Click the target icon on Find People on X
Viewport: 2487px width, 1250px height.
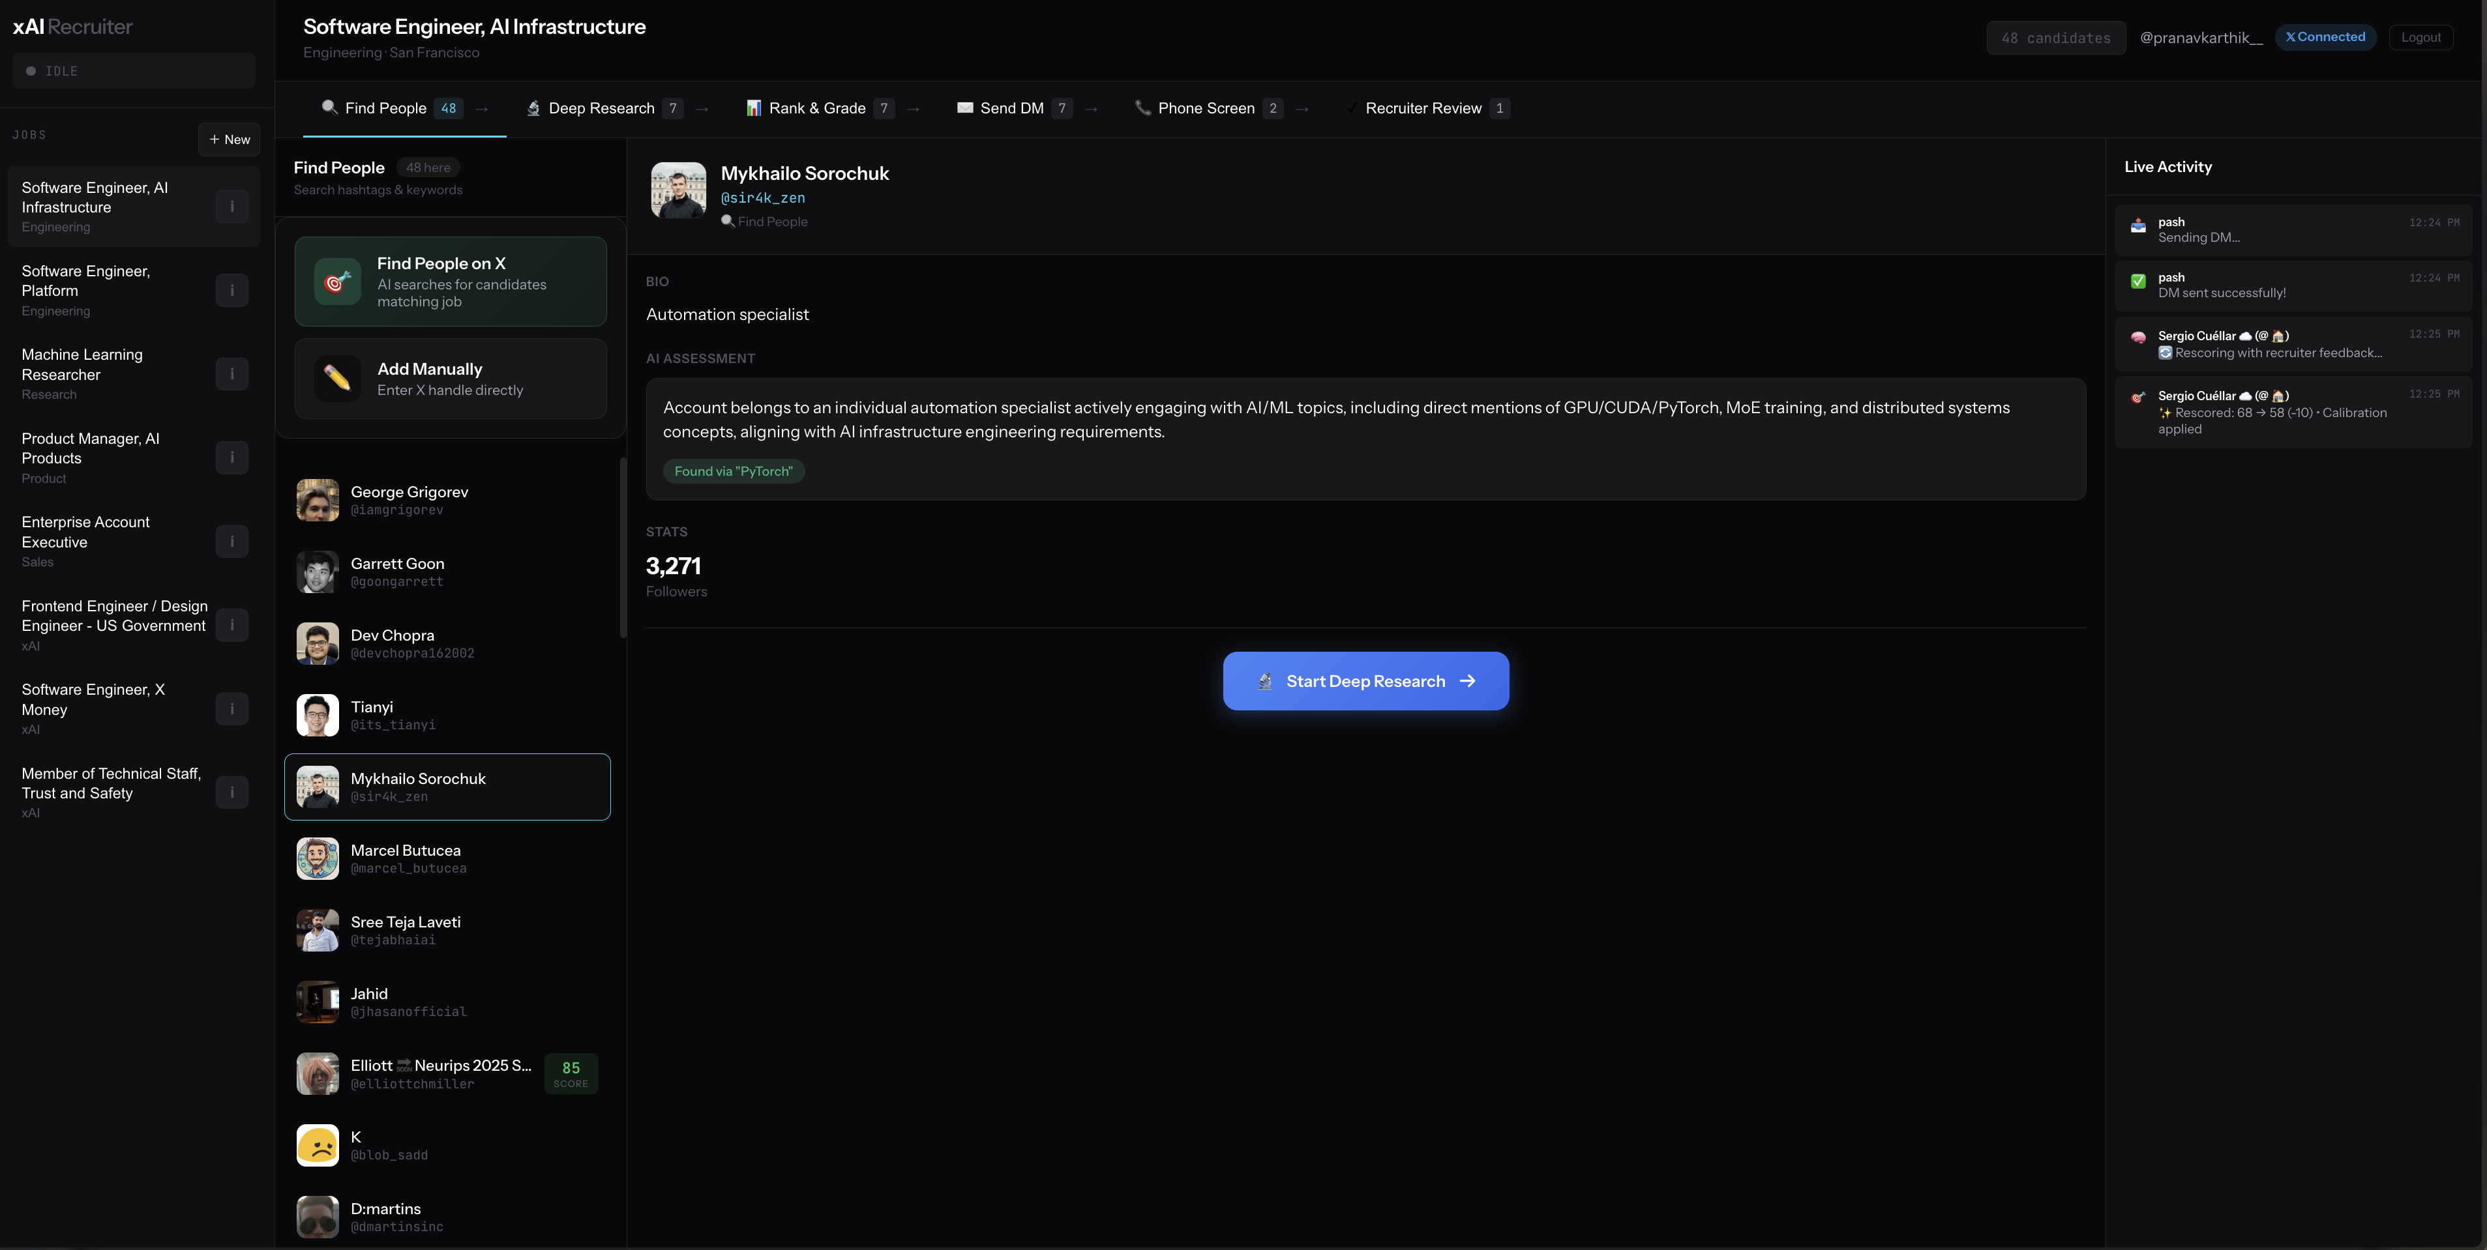point(337,282)
